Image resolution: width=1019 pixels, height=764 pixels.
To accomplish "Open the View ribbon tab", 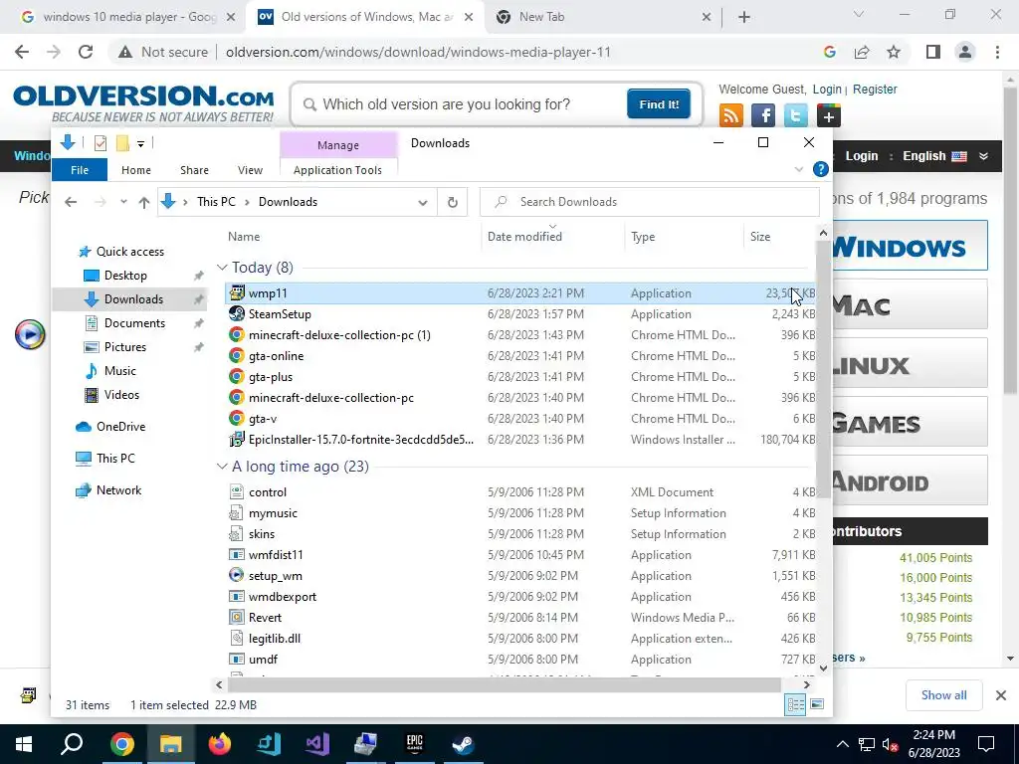I will click(x=250, y=169).
